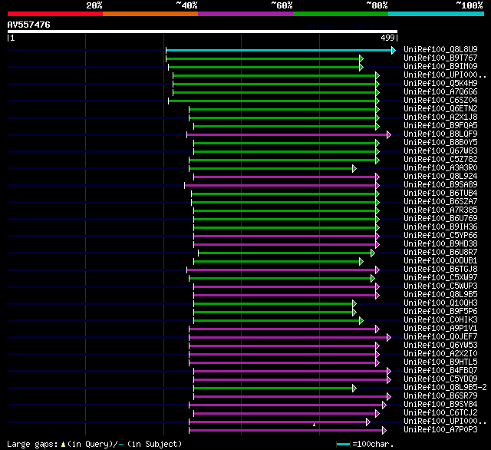The height and width of the screenshot is (450, 491).
Task: Click the orange ~40% identity legend segment
Action: click(x=150, y=14)
